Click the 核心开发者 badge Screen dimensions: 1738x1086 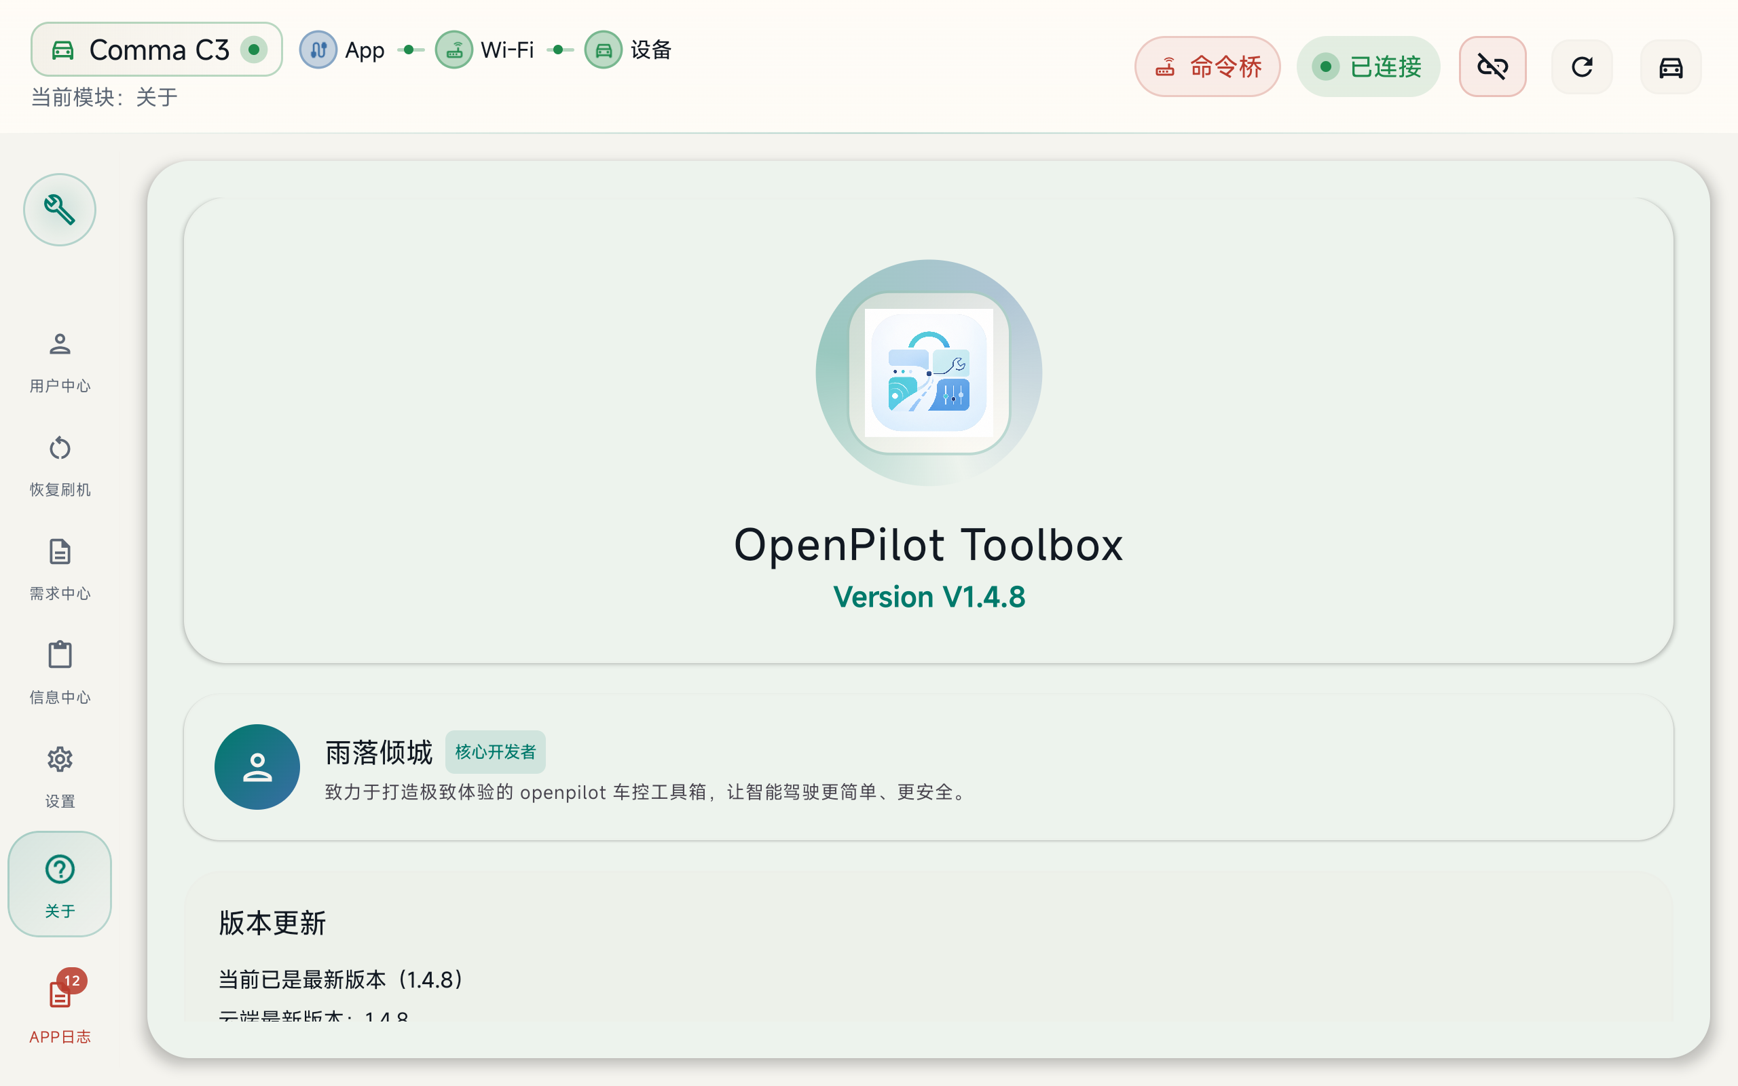point(496,752)
